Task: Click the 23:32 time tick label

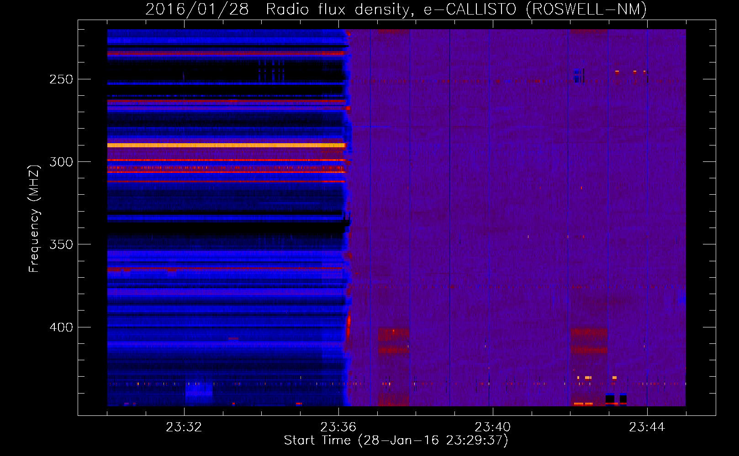Action: tap(184, 427)
